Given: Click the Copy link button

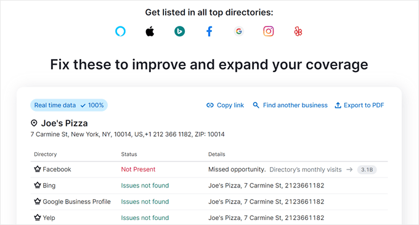Looking at the screenshot, I should pyautogui.click(x=225, y=105).
